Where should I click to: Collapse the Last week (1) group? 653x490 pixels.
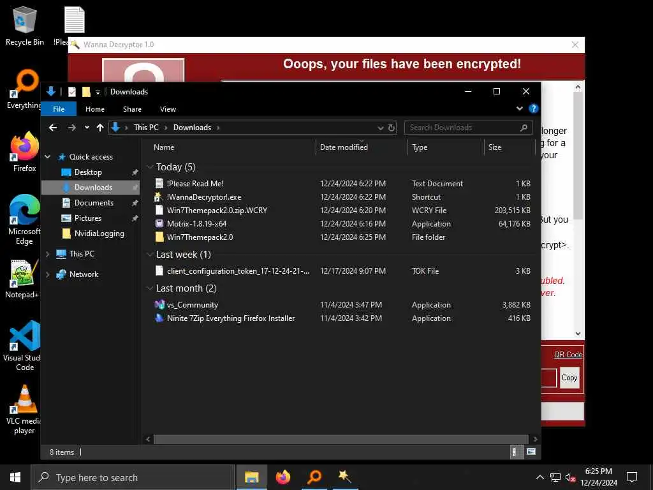[x=150, y=255]
